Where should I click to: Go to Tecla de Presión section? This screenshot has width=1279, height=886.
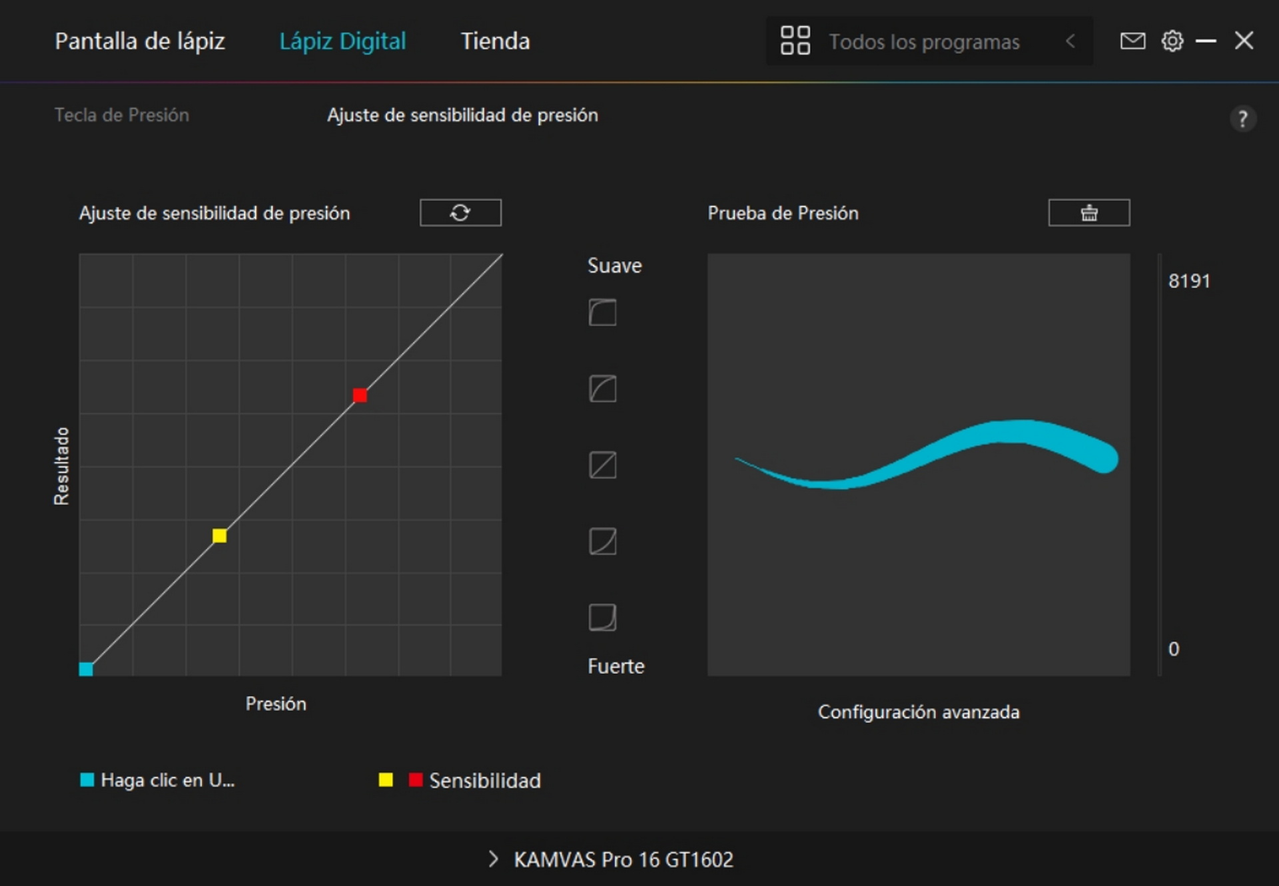pyautogui.click(x=122, y=115)
